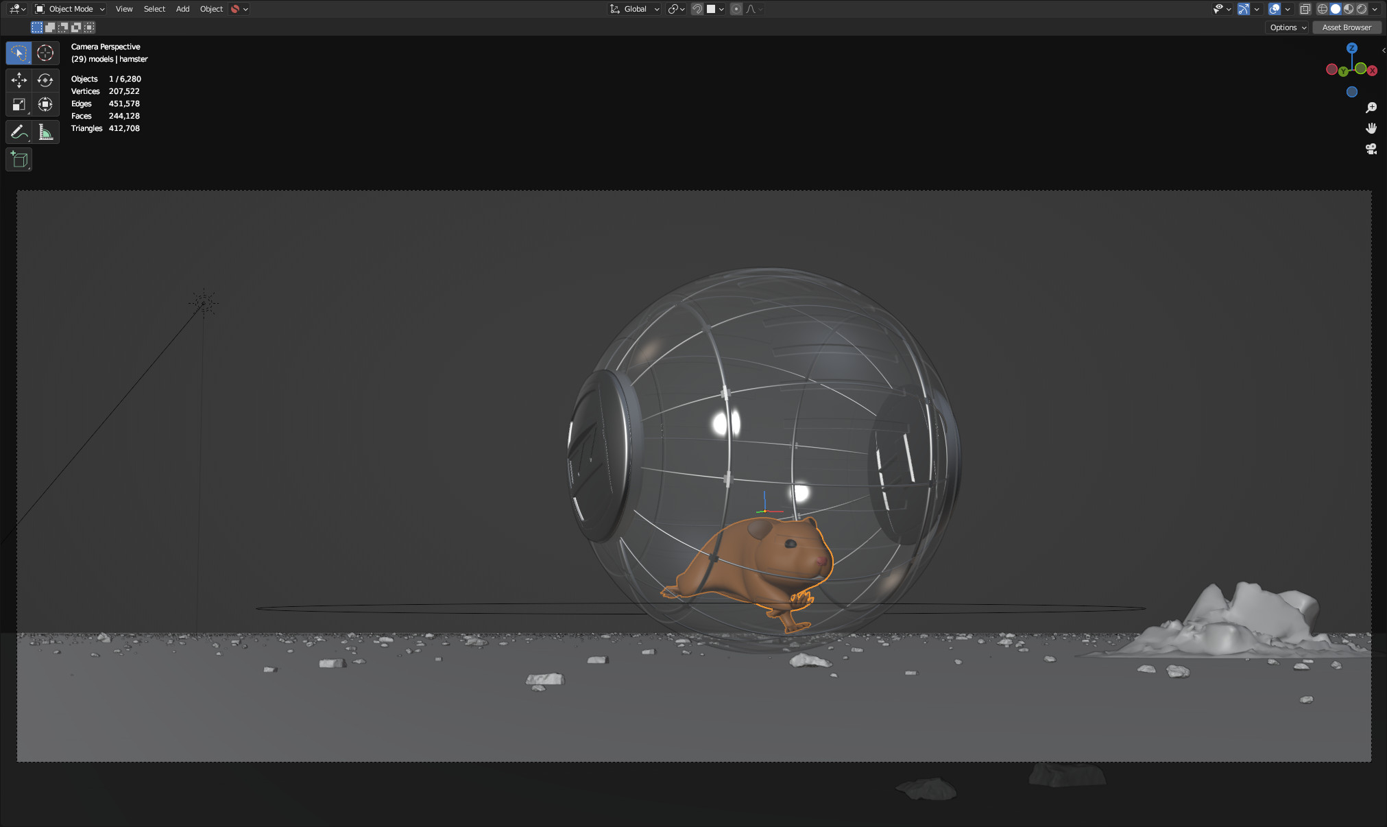1387x827 pixels.
Task: Select the Move tool in the toolbar
Action: (x=19, y=80)
